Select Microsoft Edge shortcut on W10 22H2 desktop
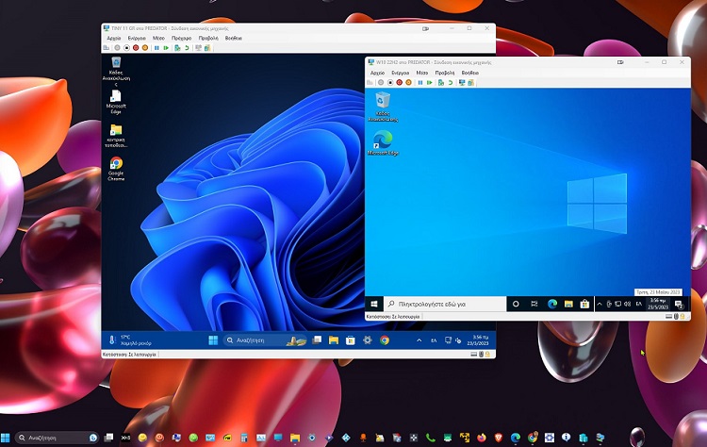The image size is (707, 447). [x=383, y=142]
